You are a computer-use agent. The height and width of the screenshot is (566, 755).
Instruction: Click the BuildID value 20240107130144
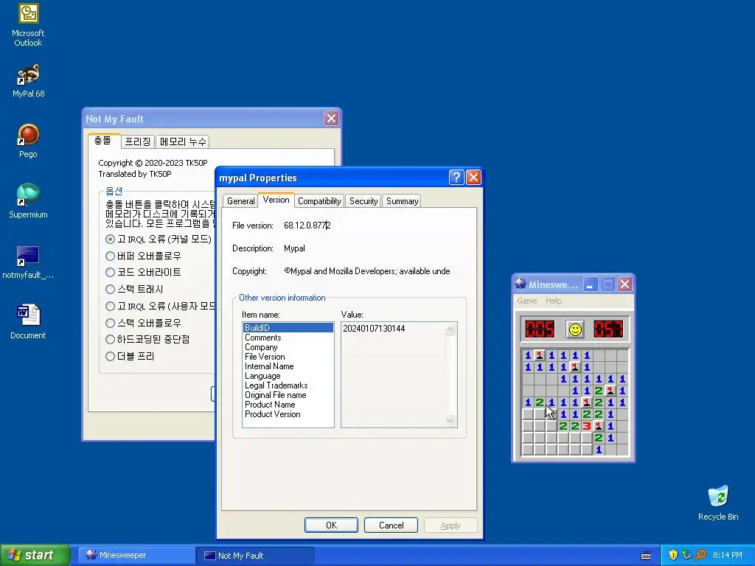pyautogui.click(x=374, y=329)
